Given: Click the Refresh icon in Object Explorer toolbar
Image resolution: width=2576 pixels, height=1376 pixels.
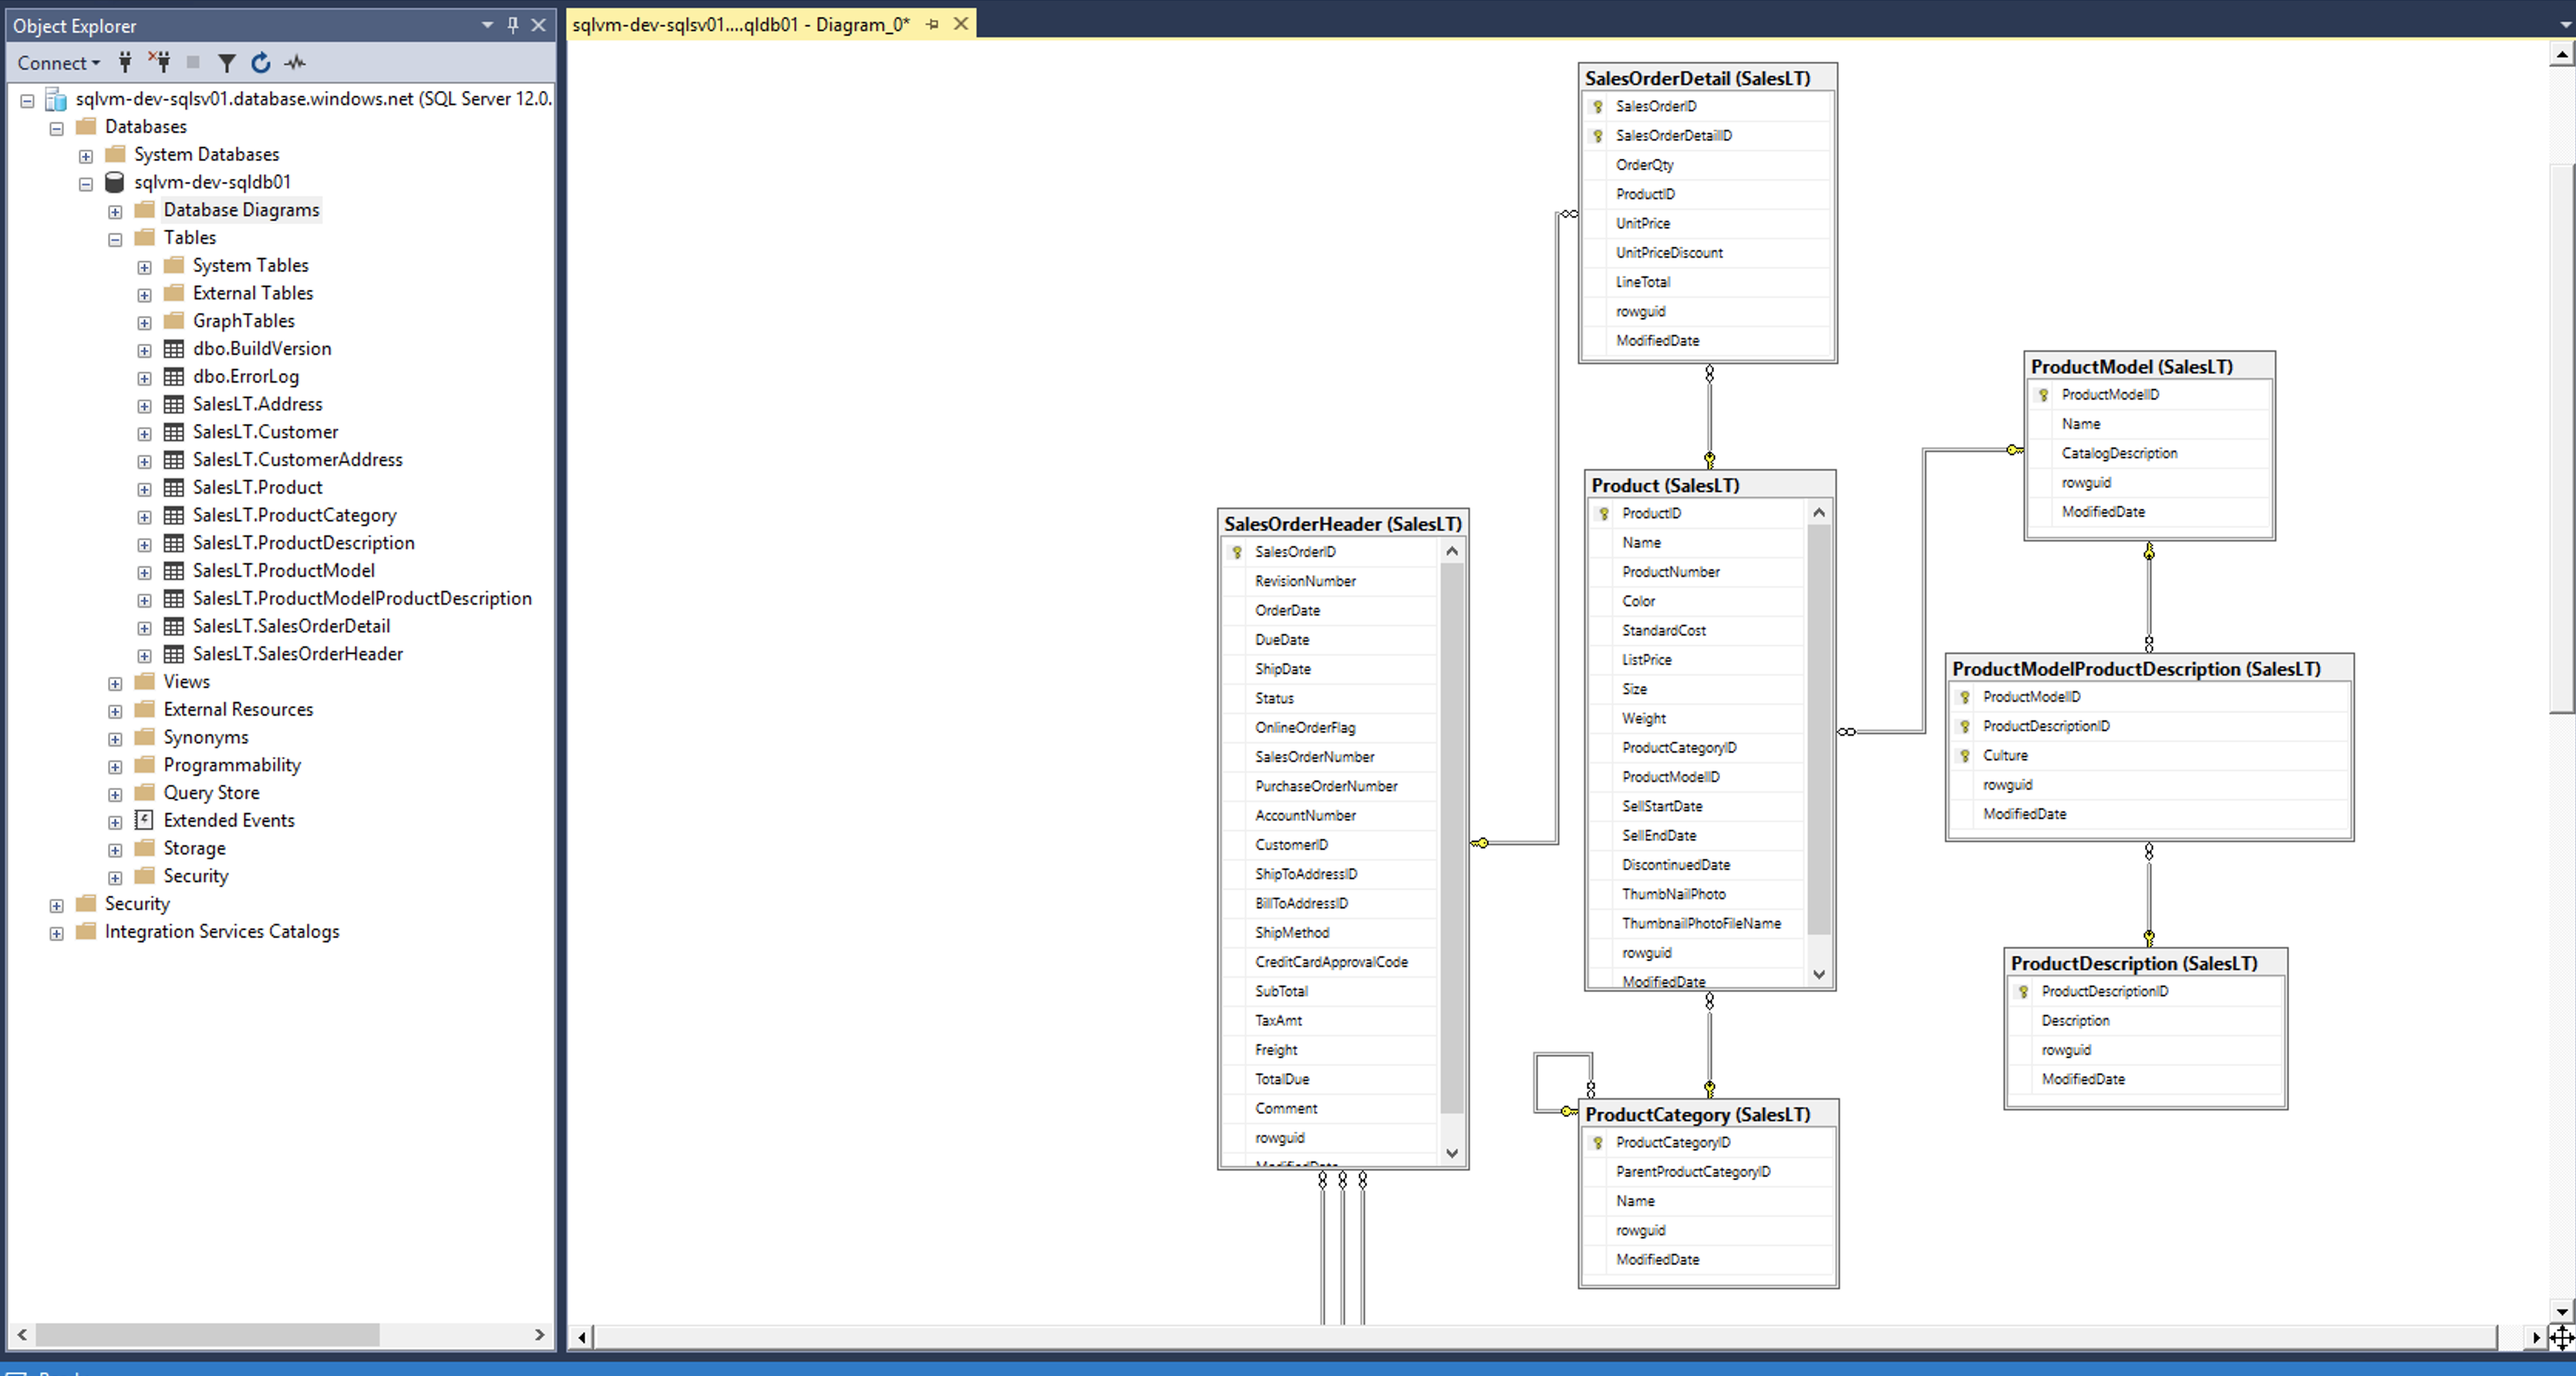Looking at the screenshot, I should tap(261, 63).
